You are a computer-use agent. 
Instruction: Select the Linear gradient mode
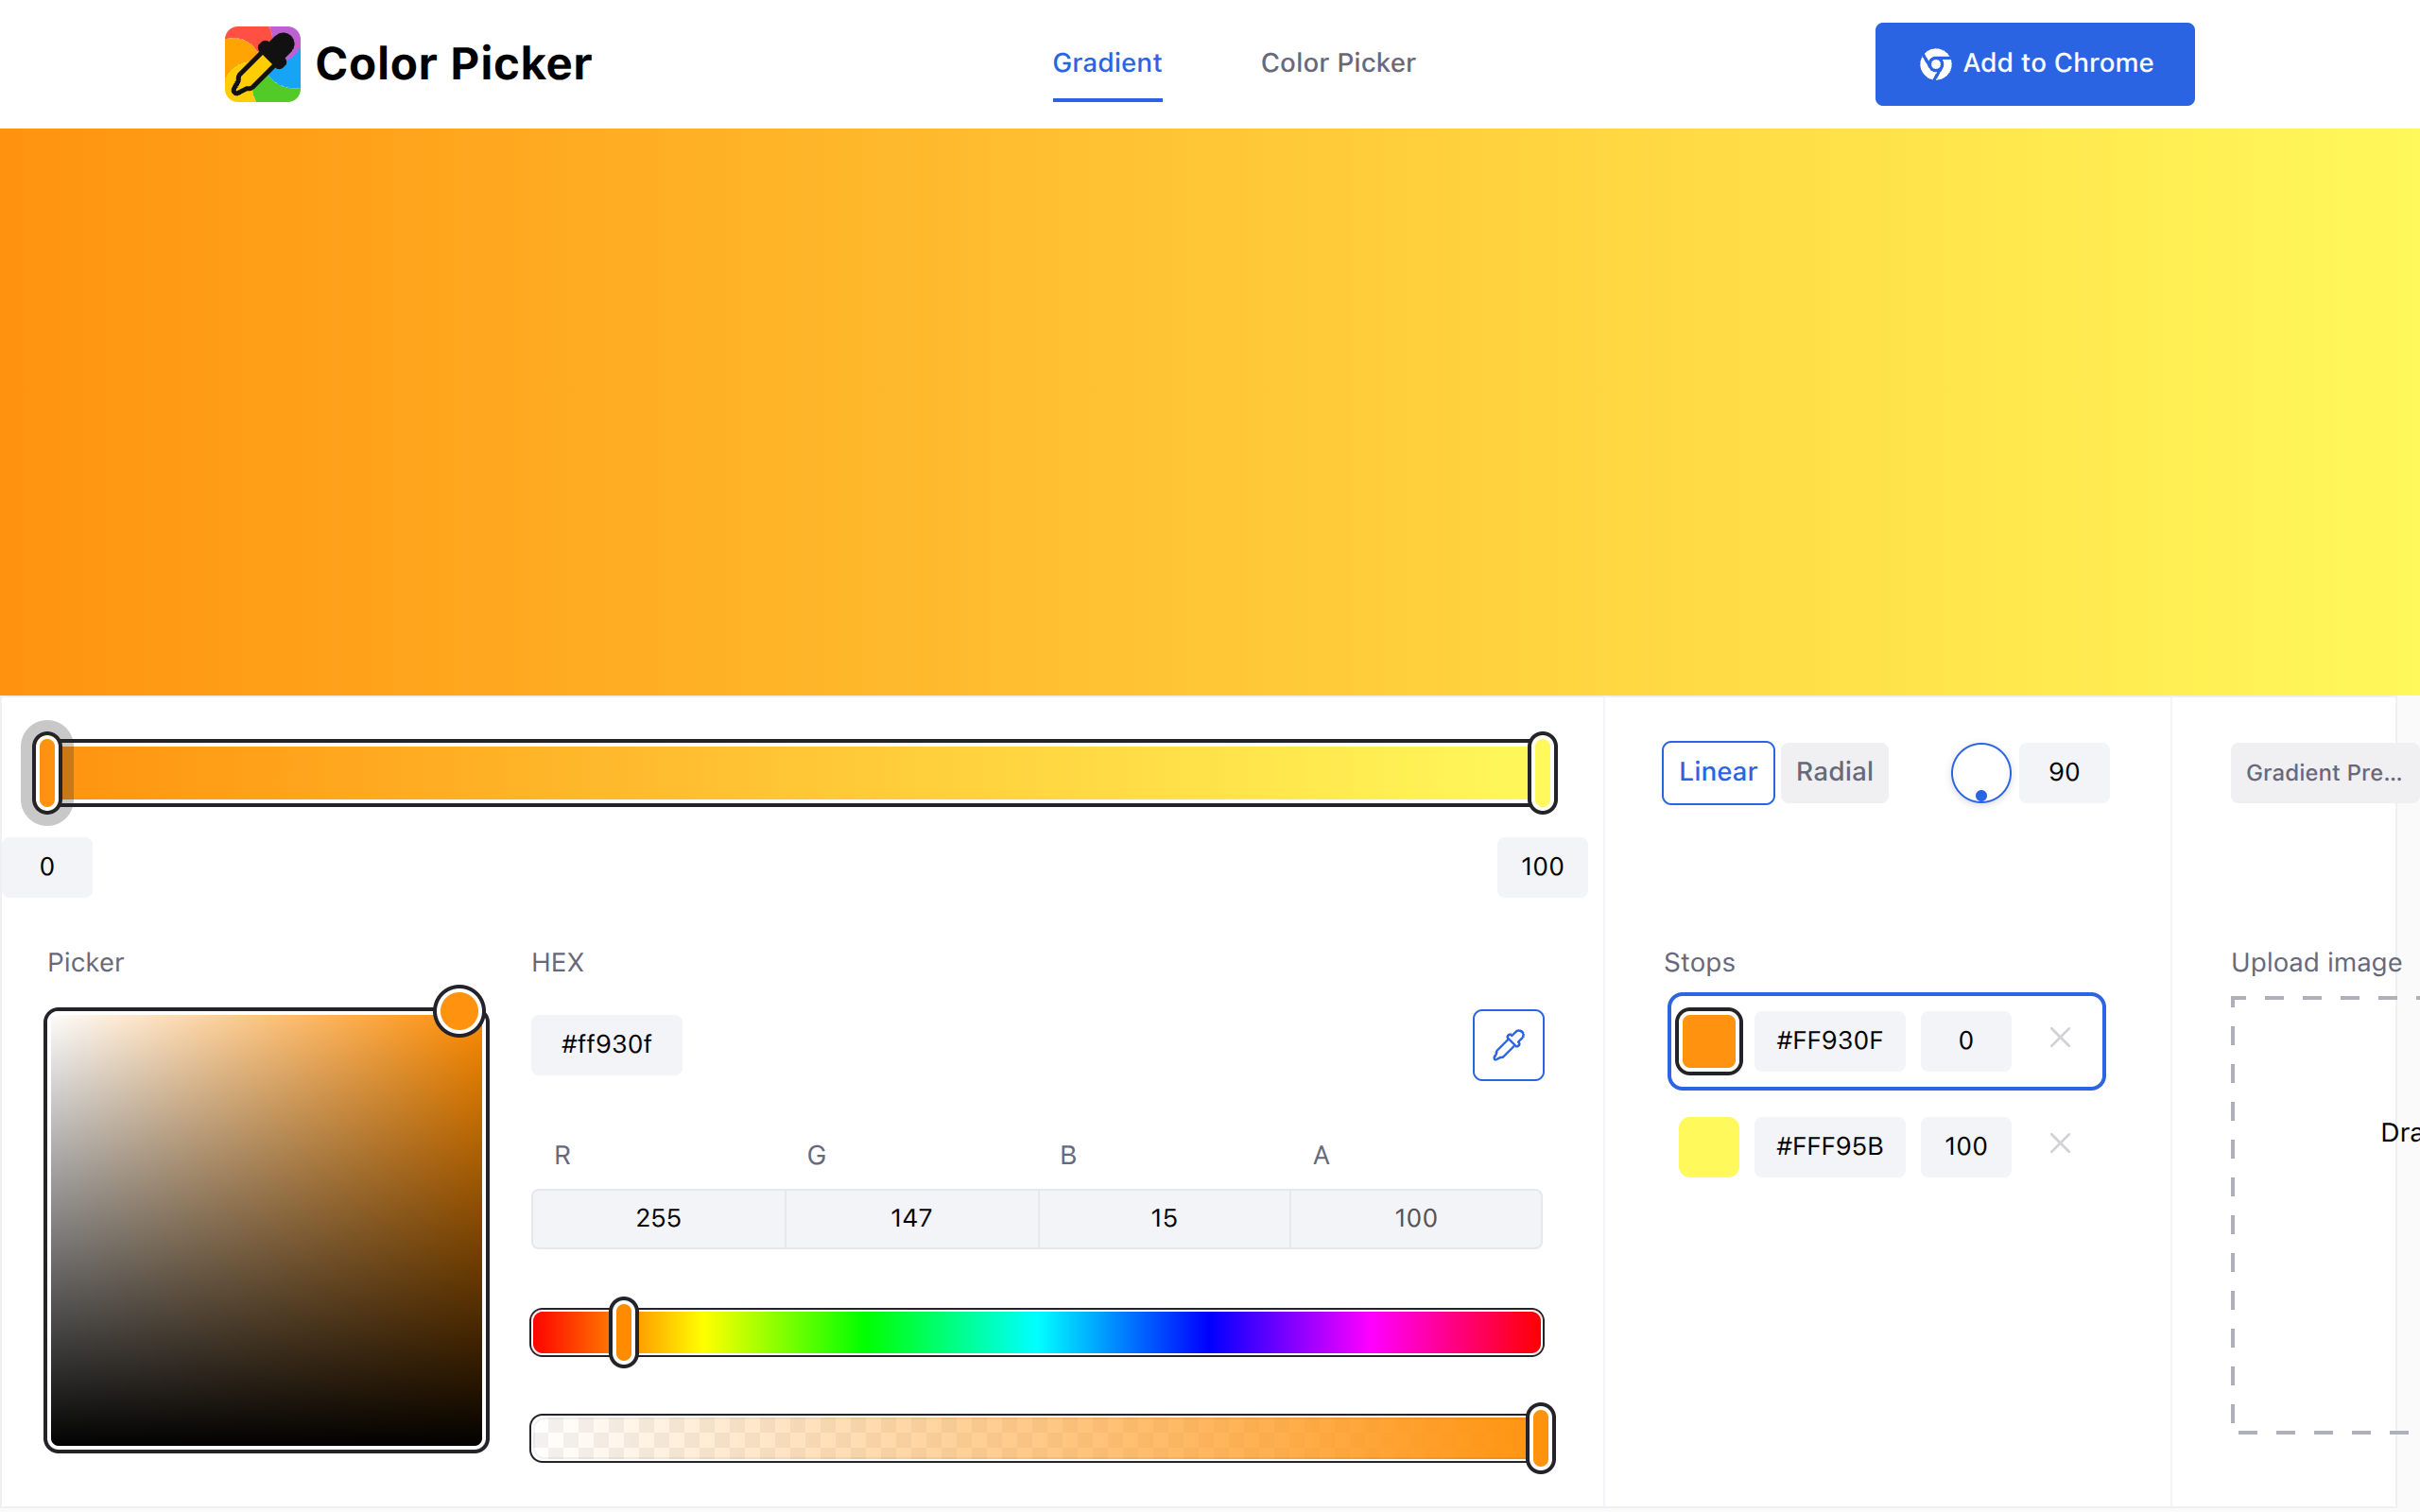[x=1717, y=772]
